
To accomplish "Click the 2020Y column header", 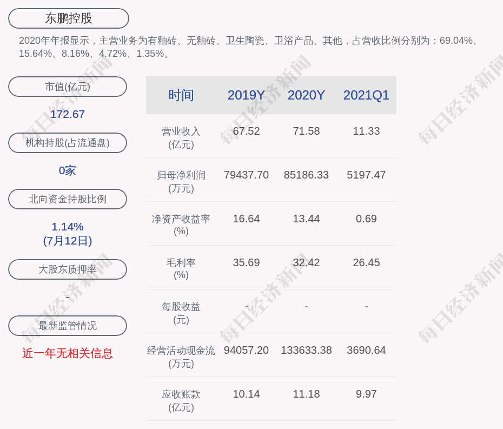I will pyautogui.click(x=306, y=95).
